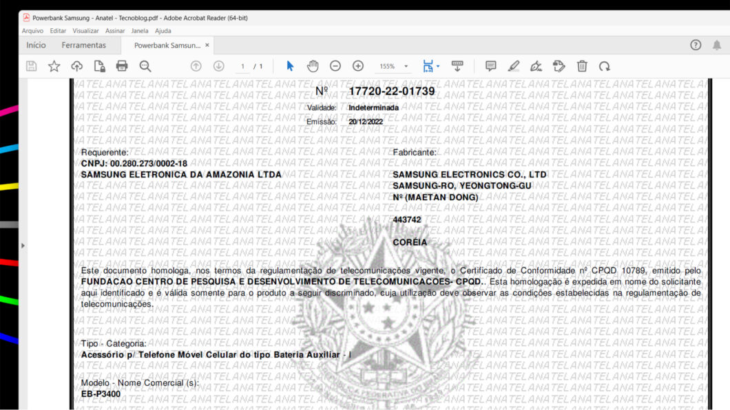Select the highlighter pen tool

point(514,66)
